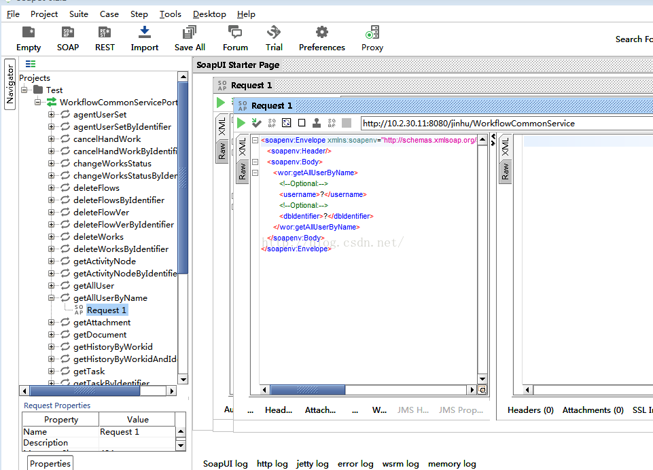Open the http log
Image resolution: width=653 pixels, height=470 pixels.
(x=272, y=464)
